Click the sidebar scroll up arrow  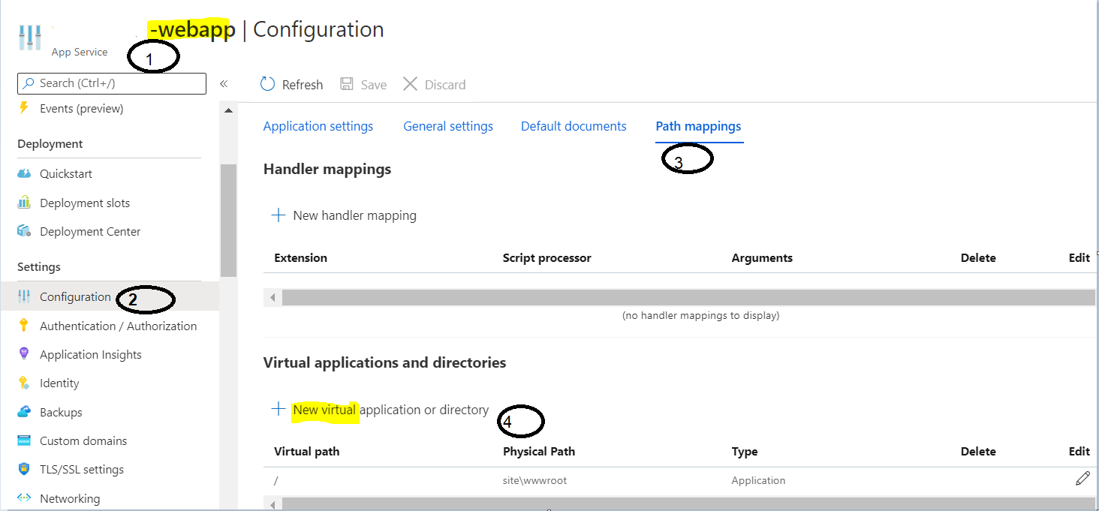(x=228, y=110)
